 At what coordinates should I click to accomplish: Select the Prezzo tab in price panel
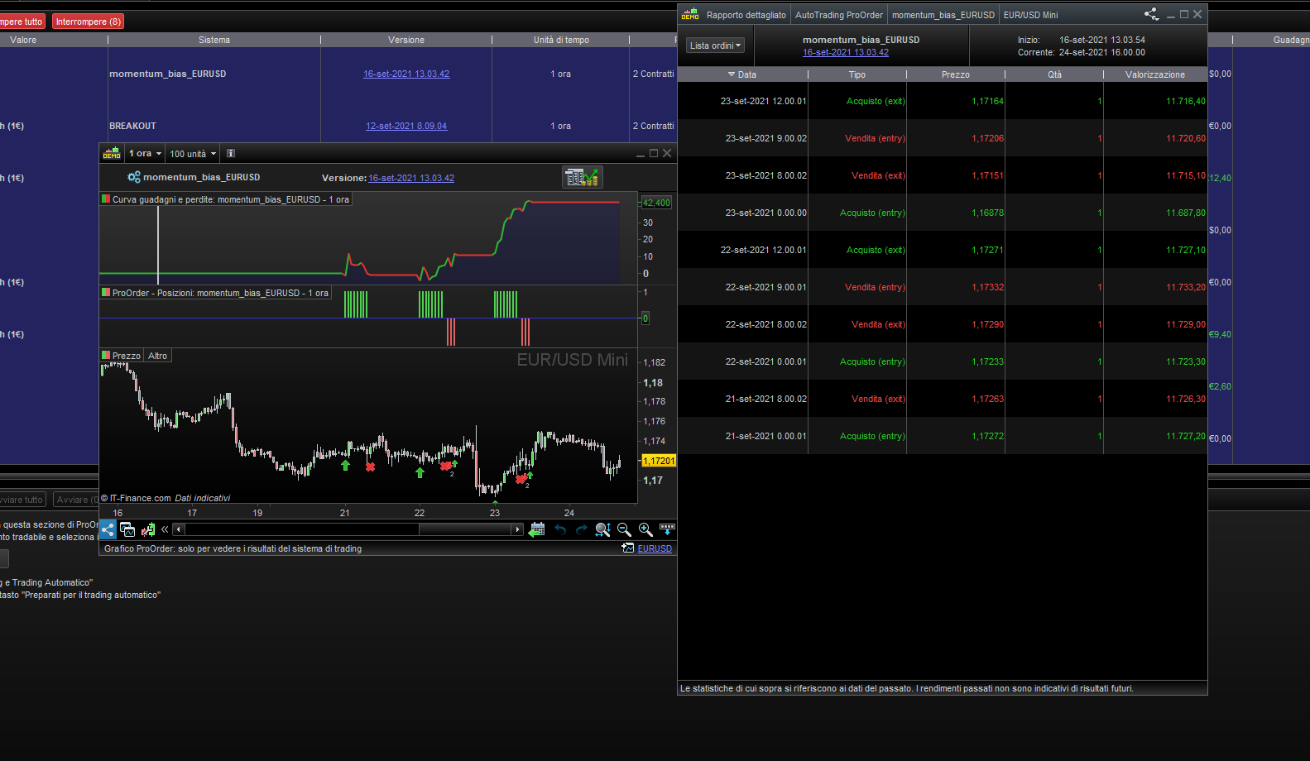pos(126,356)
